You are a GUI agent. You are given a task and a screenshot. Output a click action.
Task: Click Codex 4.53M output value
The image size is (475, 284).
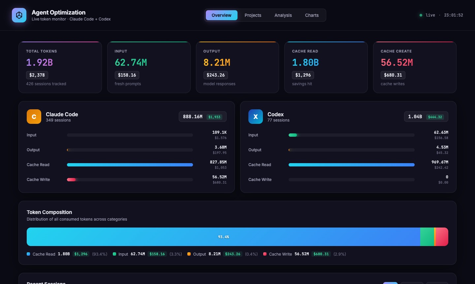[442, 147]
